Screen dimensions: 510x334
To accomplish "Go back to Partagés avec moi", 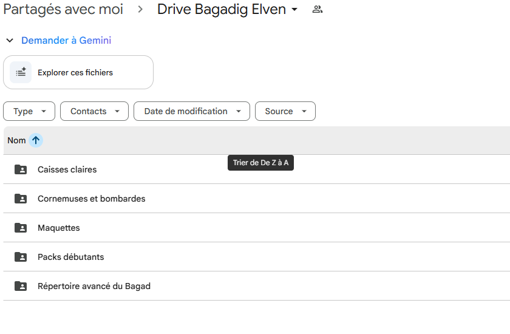I will tap(63, 10).
